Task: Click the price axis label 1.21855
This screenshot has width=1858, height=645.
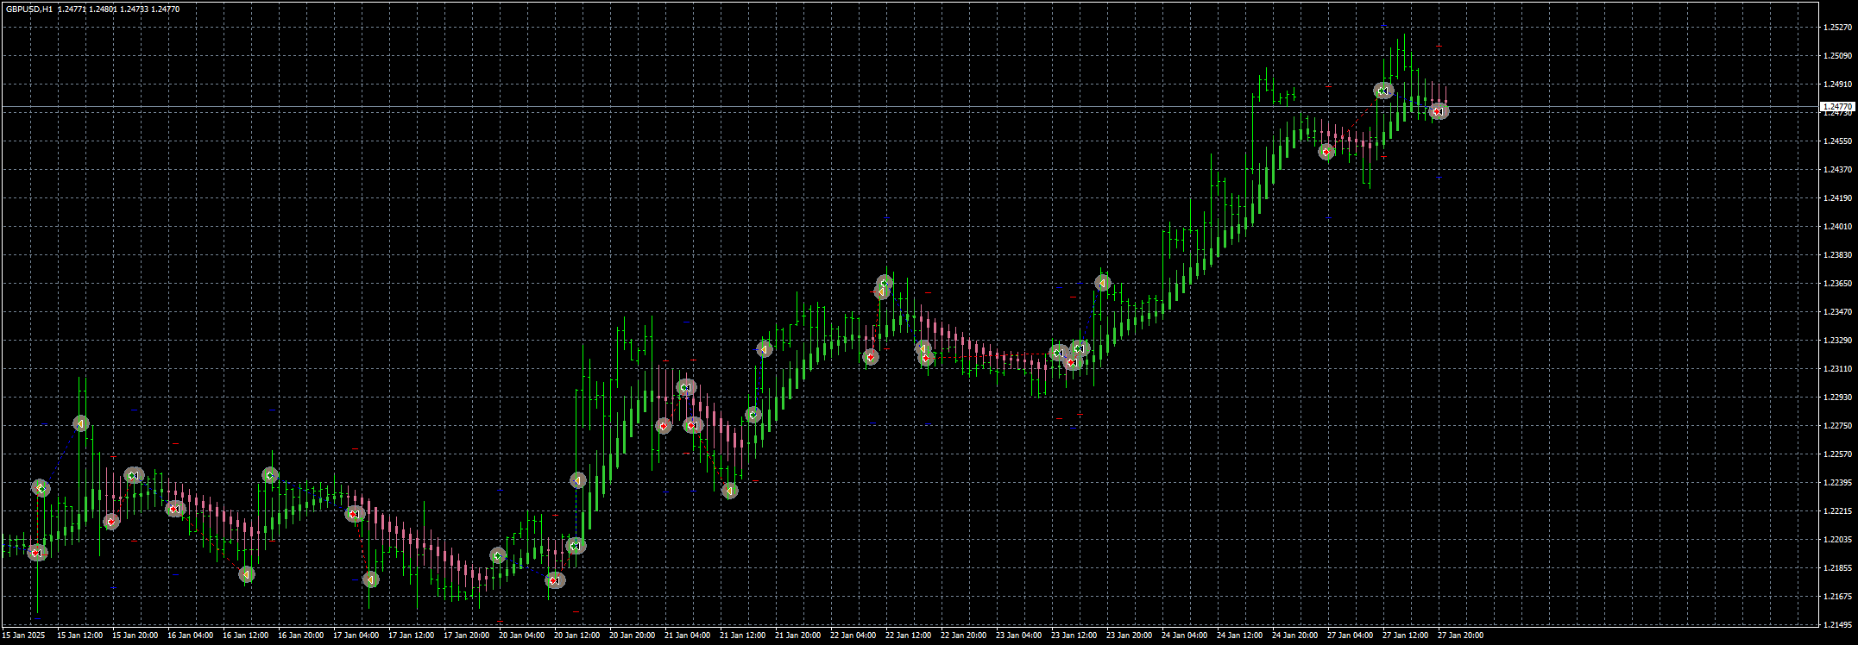Action: tap(1837, 568)
